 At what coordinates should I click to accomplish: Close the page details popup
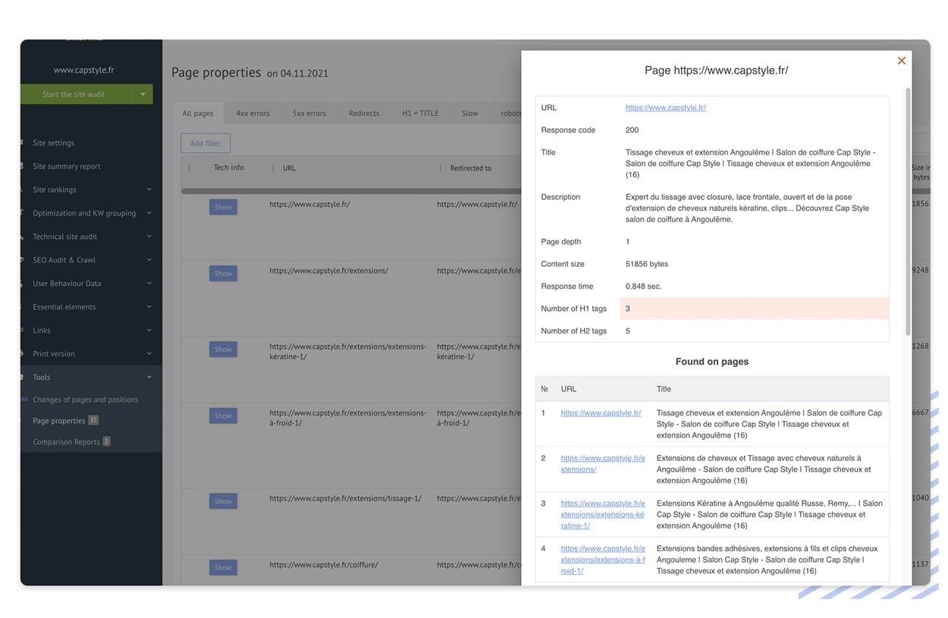(901, 61)
